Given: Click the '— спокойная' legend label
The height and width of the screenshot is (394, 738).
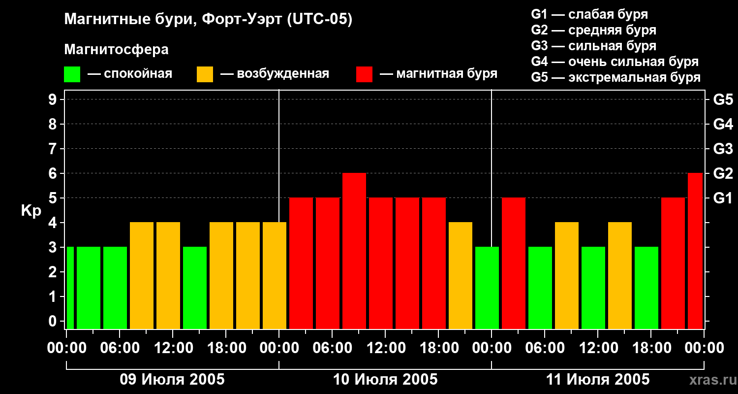Looking at the screenshot, I should pos(130,74).
